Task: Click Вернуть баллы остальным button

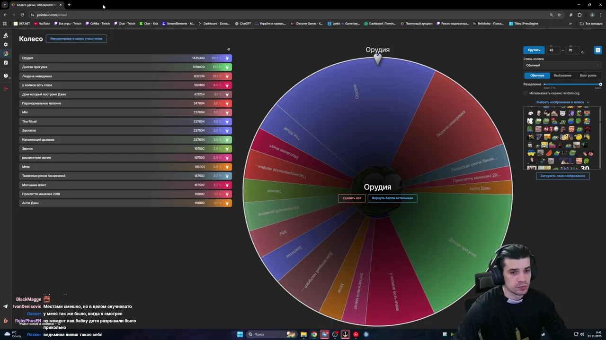Action: (x=392, y=198)
